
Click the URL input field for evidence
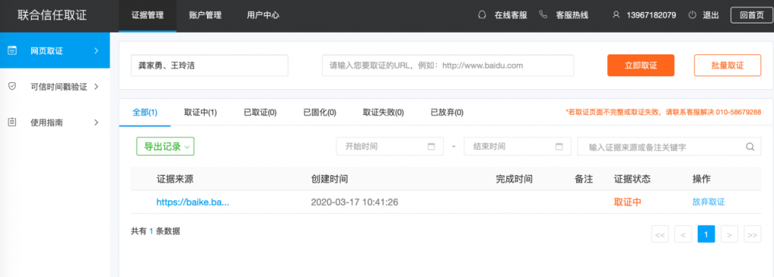pyautogui.click(x=447, y=65)
